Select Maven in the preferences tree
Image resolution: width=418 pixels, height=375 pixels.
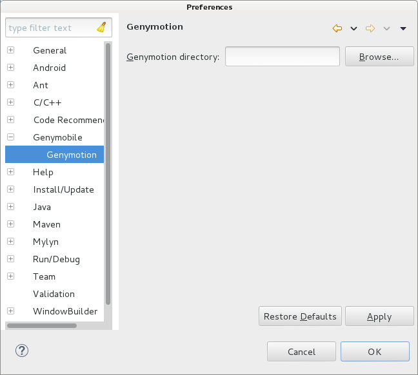point(46,224)
